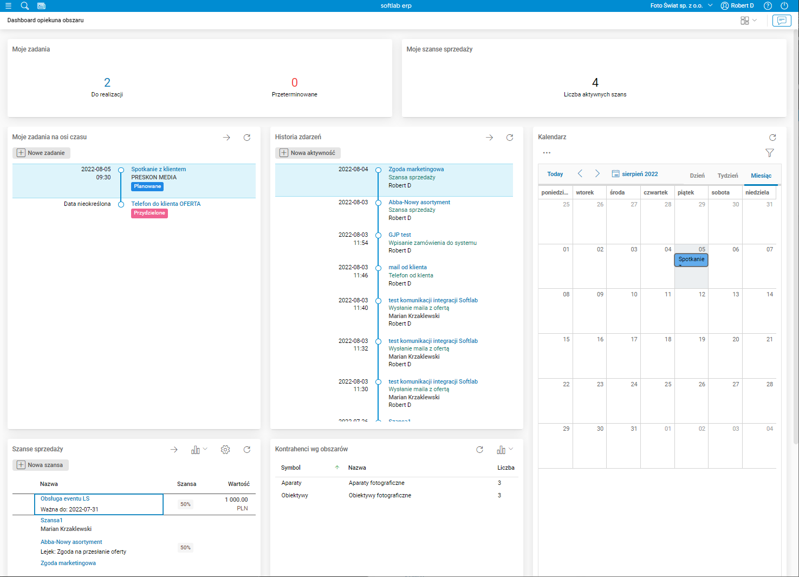The width and height of the screenshot is (799, 577).
Task: Sort contractors by Symbol column
Action: (291, 468)
